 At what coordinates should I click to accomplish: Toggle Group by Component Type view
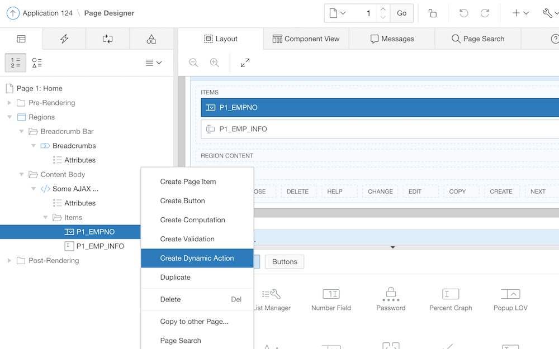tap(37, 63)
